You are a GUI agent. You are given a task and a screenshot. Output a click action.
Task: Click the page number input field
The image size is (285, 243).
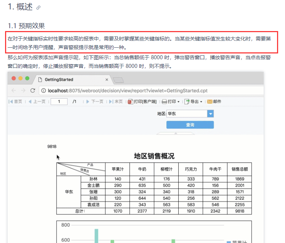[59, 101]
